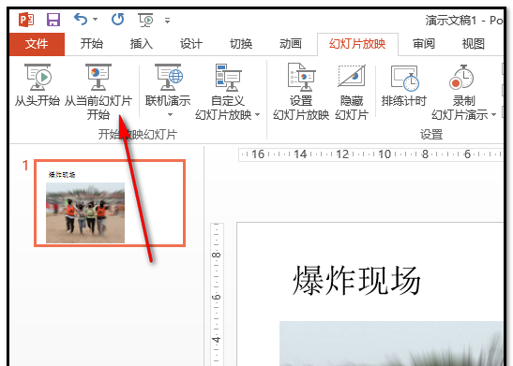Open the 文件 menu tab
This screenshot has height=366, width=513.
[x=37, y=44]
